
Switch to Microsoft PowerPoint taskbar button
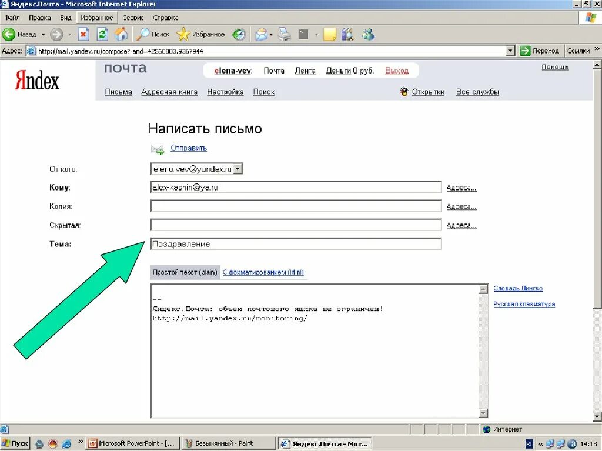pyautogui.click(x=132, y=443)
